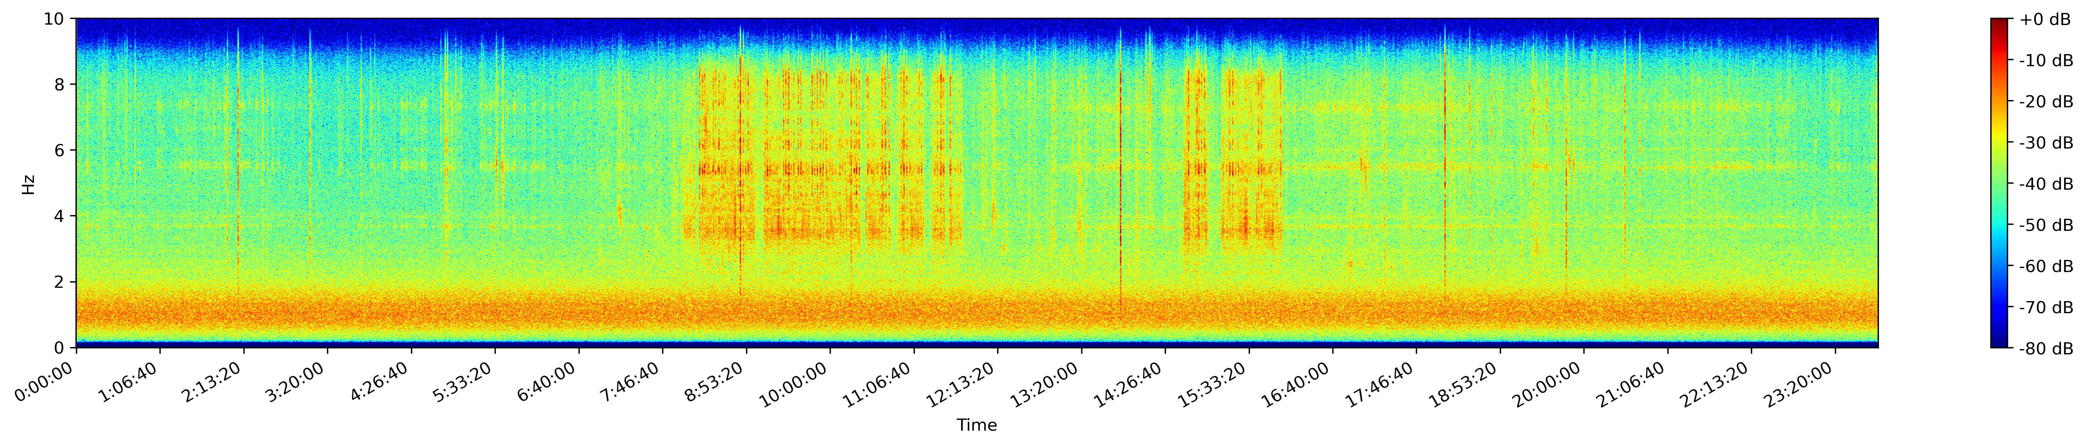The height and width of the screenshot is (446, 2086).
Task: Click the Hz y-axis label
Action: tap(29, 184)
